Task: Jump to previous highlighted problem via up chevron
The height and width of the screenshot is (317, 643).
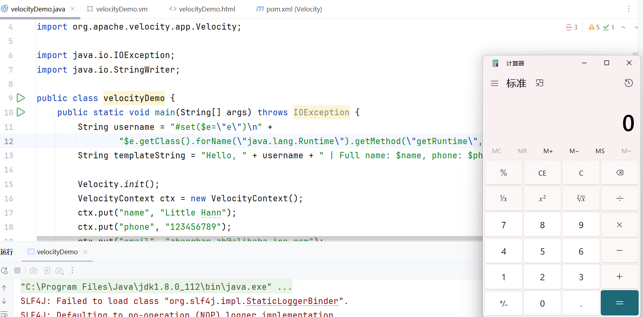Action: (623, 27)
